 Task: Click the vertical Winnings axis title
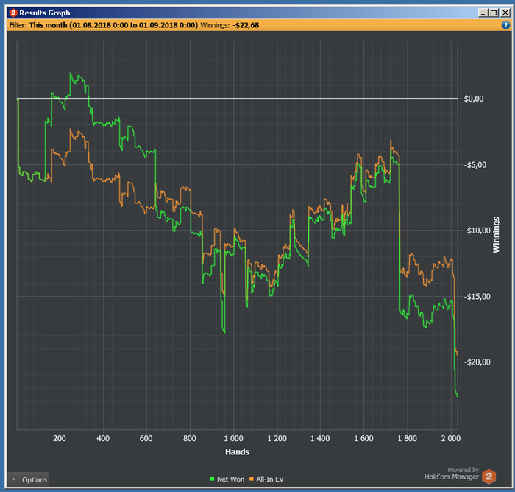[496, 234]
